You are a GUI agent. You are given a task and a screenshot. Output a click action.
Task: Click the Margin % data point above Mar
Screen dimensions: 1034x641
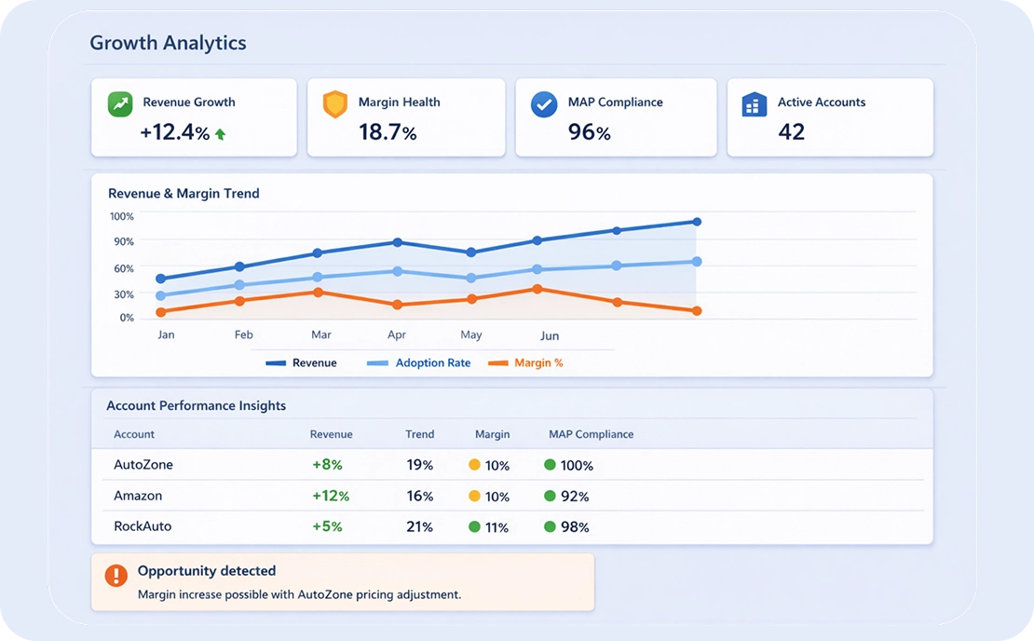[x=319, y=293]
